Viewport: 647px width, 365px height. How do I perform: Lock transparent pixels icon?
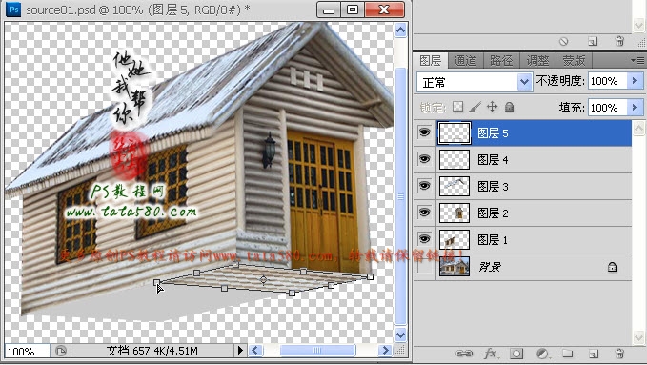pos(457,107)
